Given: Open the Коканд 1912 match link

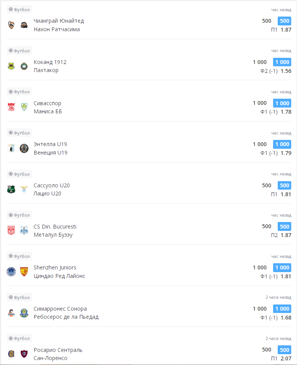Looking at the screenshot, I should click(50, 62).
